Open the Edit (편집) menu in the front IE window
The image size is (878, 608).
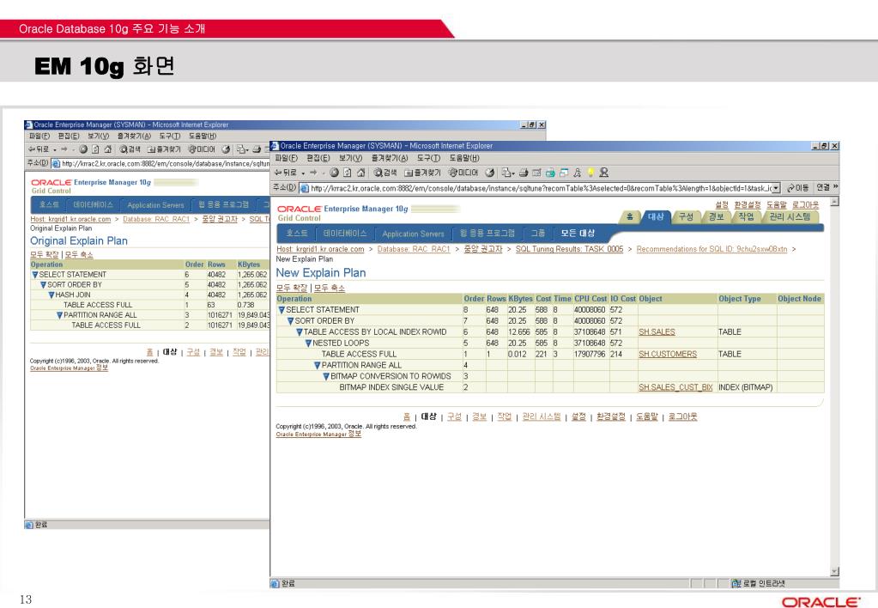tap(318, 158)
